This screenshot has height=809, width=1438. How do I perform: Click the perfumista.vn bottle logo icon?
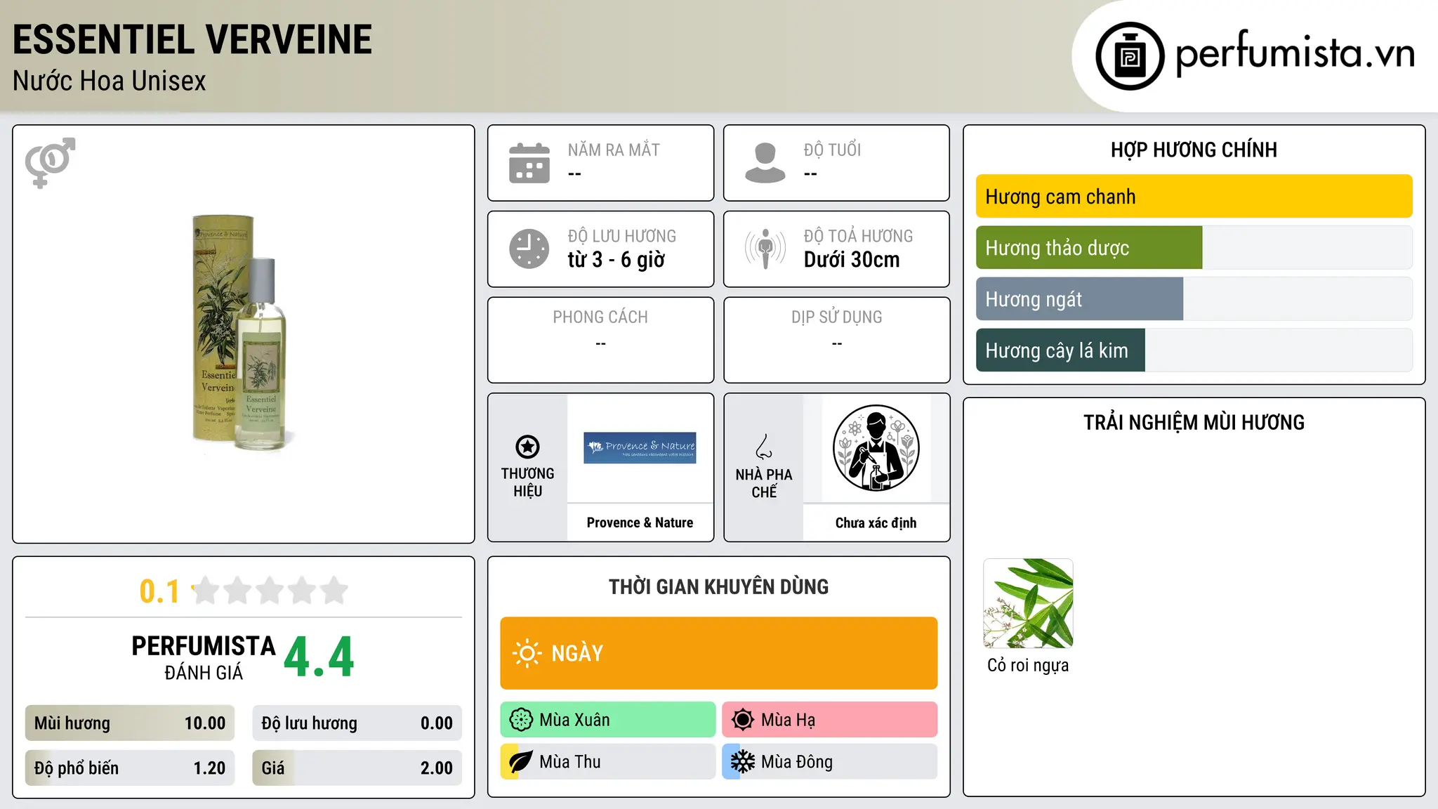coord(1130,56)
